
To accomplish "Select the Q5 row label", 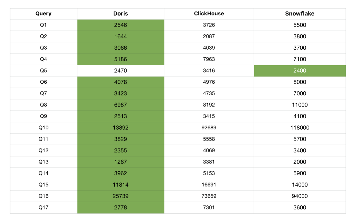I will point(43,70).
